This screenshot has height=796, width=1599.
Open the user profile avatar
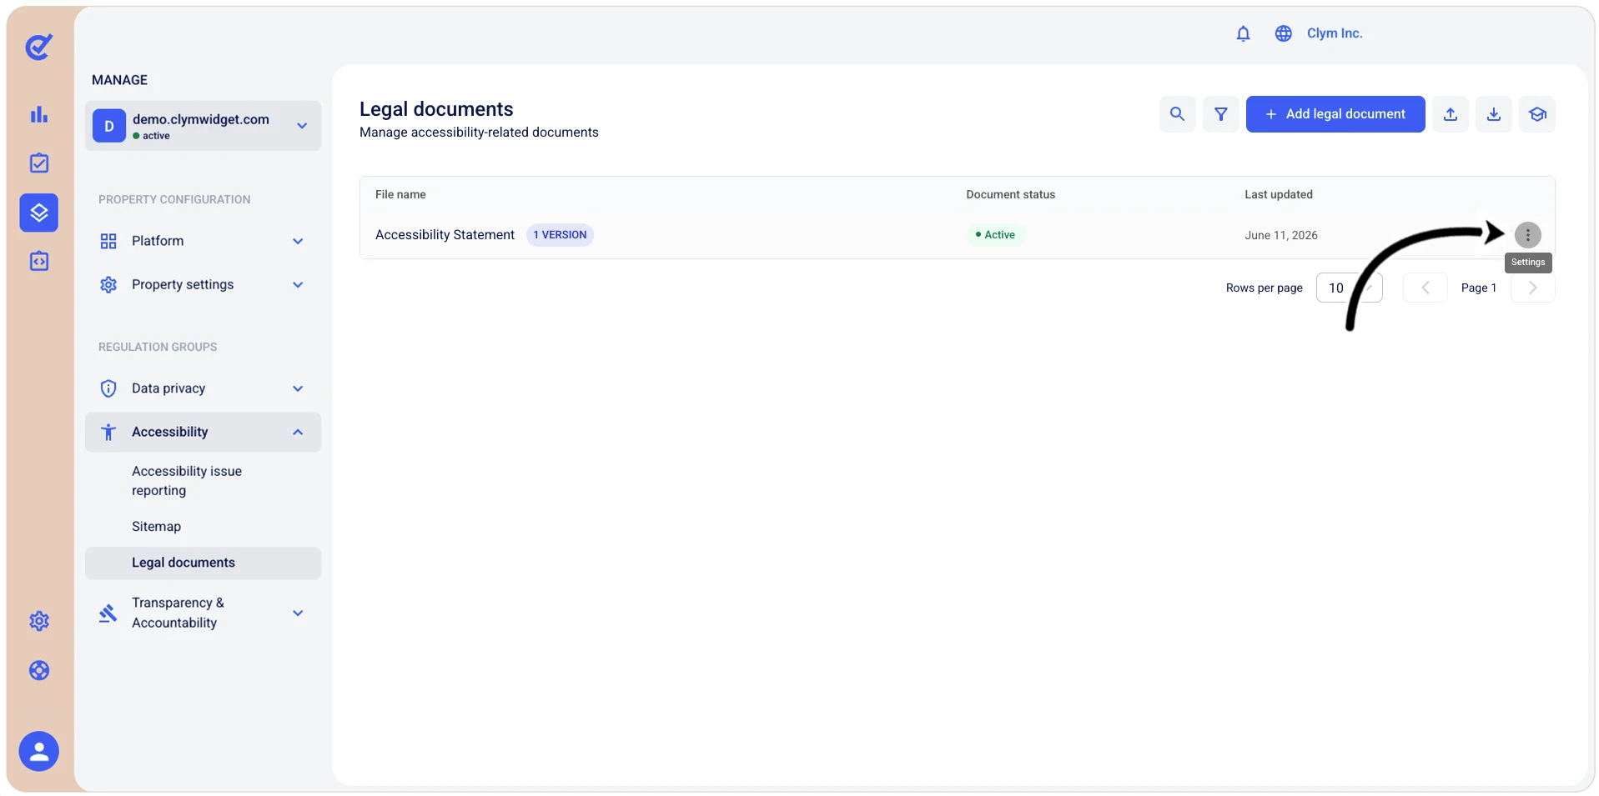pyautogui.click(x=39, y=752)
